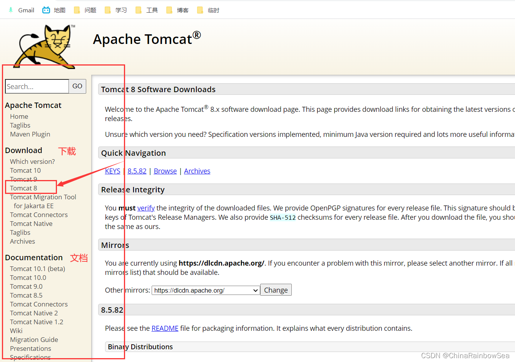Open Tomcat Native 2 documentation
The image size is (515, 362).
tap(34, 313)
